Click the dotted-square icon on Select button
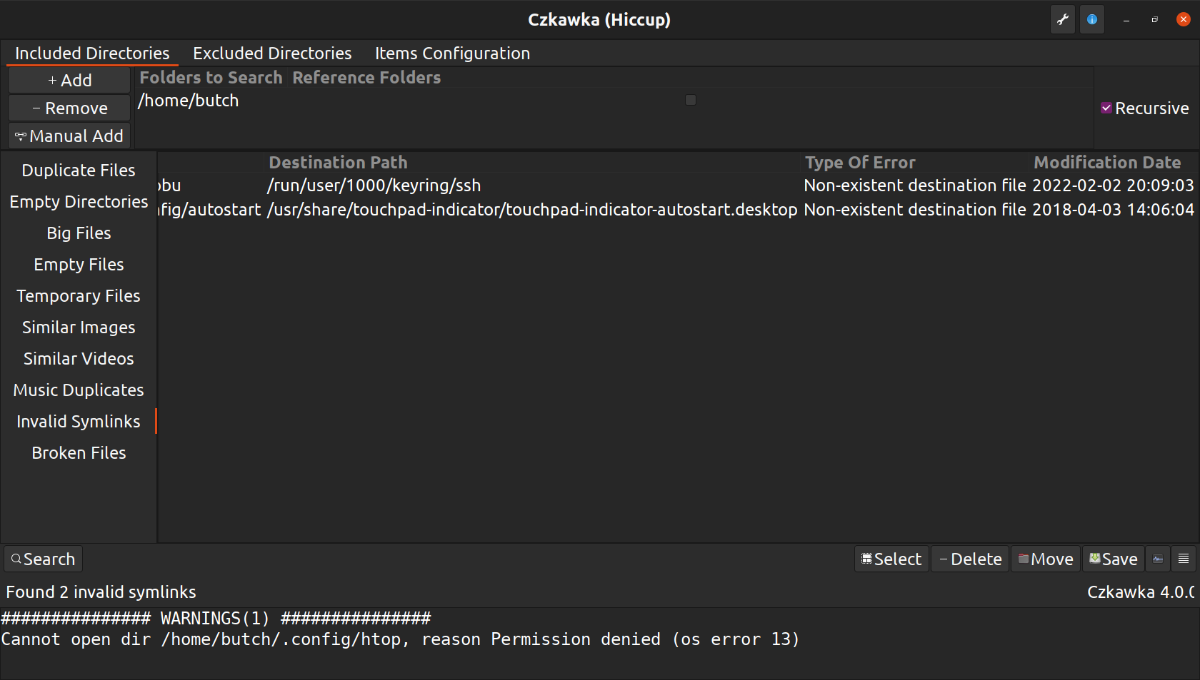1200x680 pixels. click(x=867, y=559)
